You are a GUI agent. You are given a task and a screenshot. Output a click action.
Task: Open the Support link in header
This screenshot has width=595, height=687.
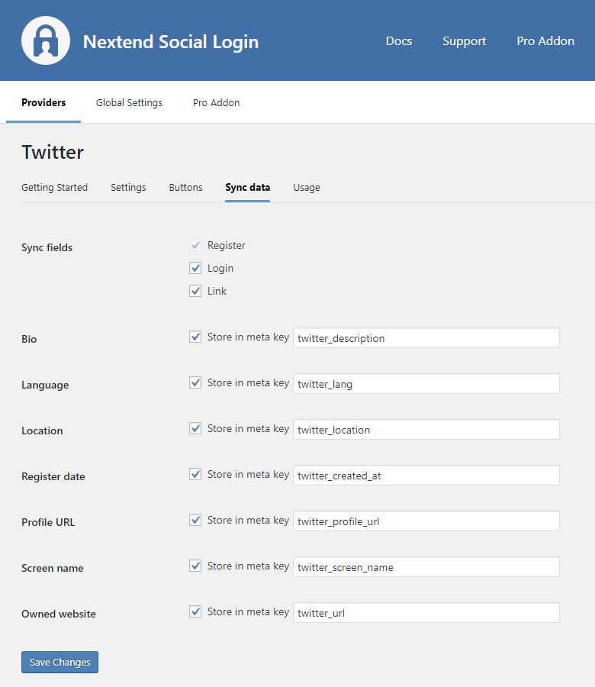point(464,41)
